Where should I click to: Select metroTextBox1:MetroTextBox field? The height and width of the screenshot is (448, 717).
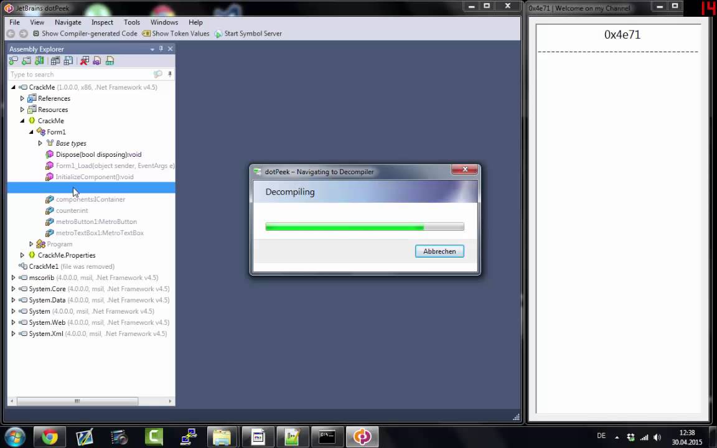click(99, 233)
